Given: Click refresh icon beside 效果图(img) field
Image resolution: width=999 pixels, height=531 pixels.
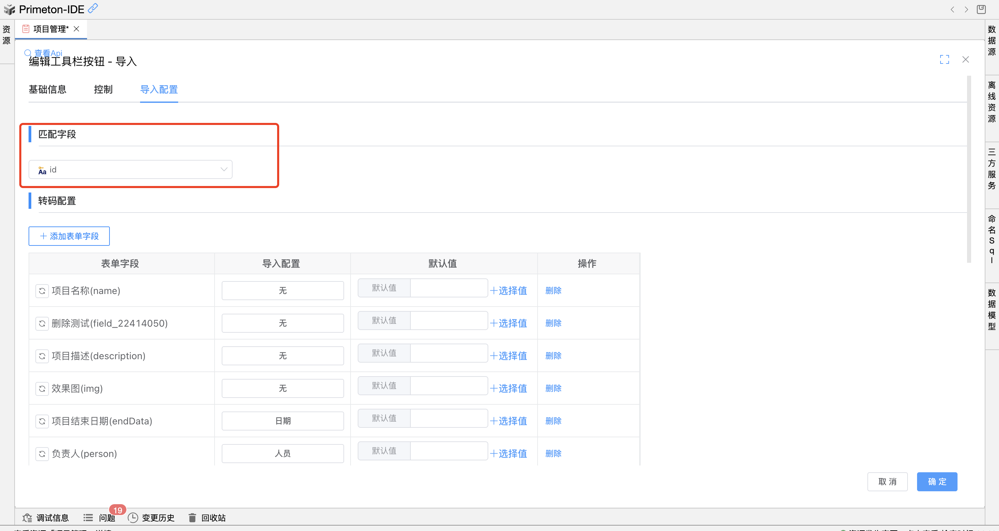Looking at the screenshot, I should (42, 388).
